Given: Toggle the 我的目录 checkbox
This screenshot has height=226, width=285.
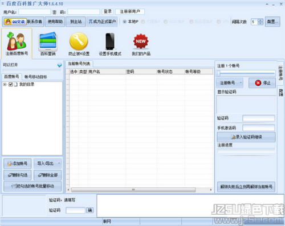Looking at the screenshot, I should pyautogui.click(x=11, y=85).
